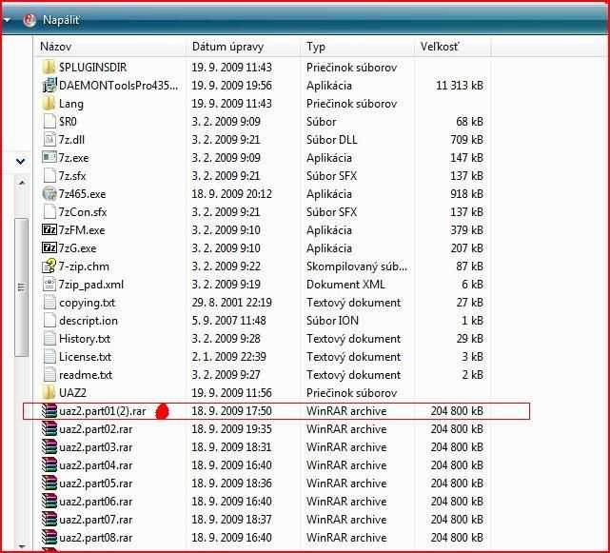The width and height of the screenshot is (610, 553).
Task: Click the 918 kB size value
Action: (x=466, y=194)
